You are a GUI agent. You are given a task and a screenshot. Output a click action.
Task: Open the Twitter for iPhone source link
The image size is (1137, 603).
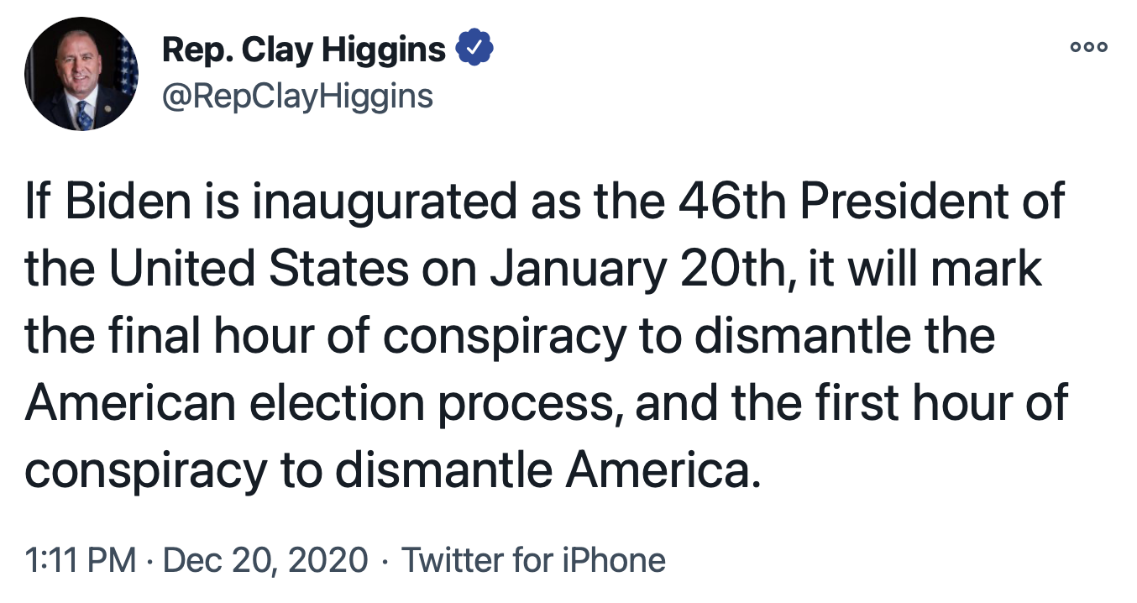pyautogui.click(x=534, y=560)
